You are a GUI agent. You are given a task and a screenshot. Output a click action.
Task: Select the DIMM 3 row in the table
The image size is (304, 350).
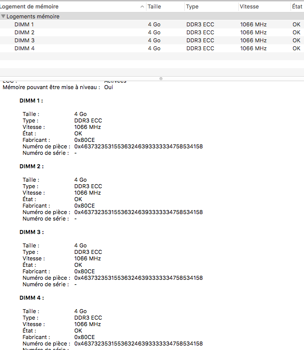(152, 40)
